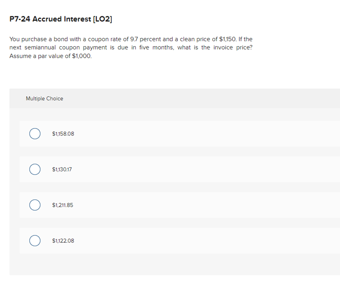Viewport: 340px width, 292px height.
Task: Click the $1,130.17 answer label
Action: pos(62,169)
